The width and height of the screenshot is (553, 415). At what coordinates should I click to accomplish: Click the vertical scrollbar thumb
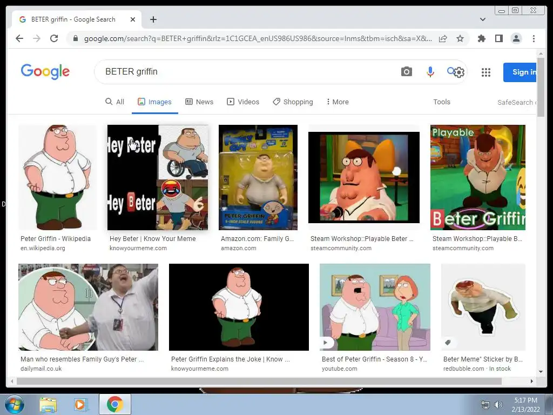point(541,88)
